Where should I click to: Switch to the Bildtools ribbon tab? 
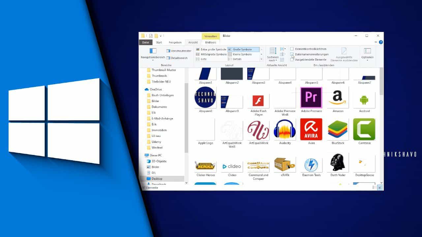click(211, 42)
